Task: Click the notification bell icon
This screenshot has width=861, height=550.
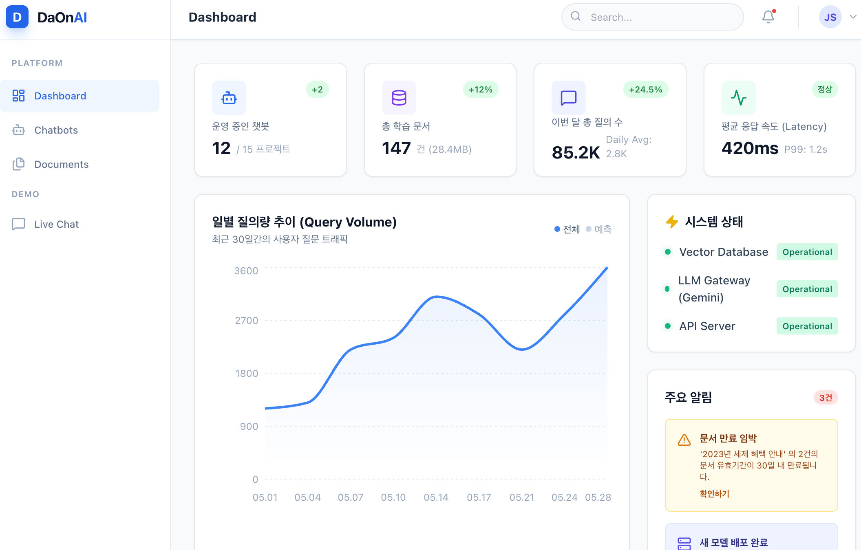Action: click(768, 17)
